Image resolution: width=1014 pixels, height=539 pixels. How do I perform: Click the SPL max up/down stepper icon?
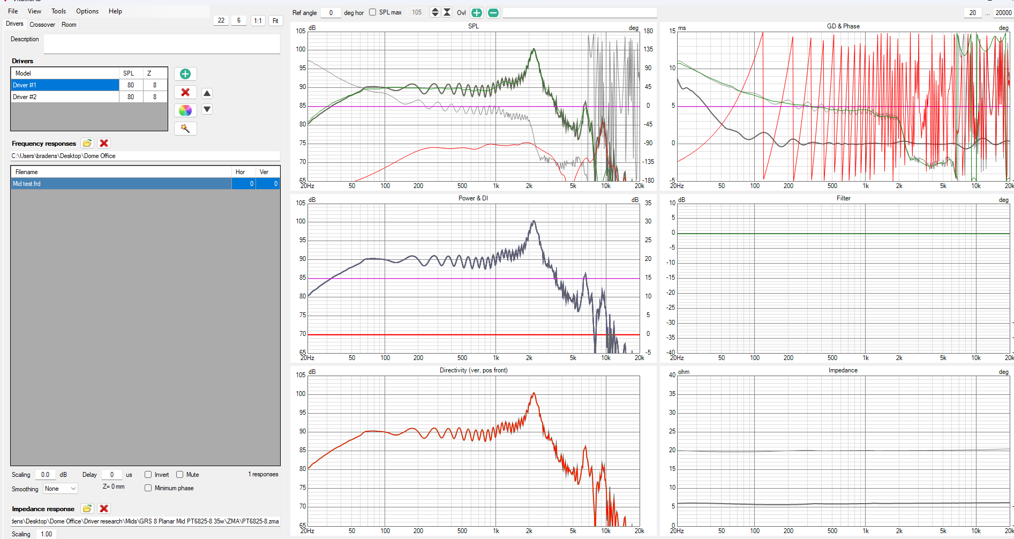(435, 12)
